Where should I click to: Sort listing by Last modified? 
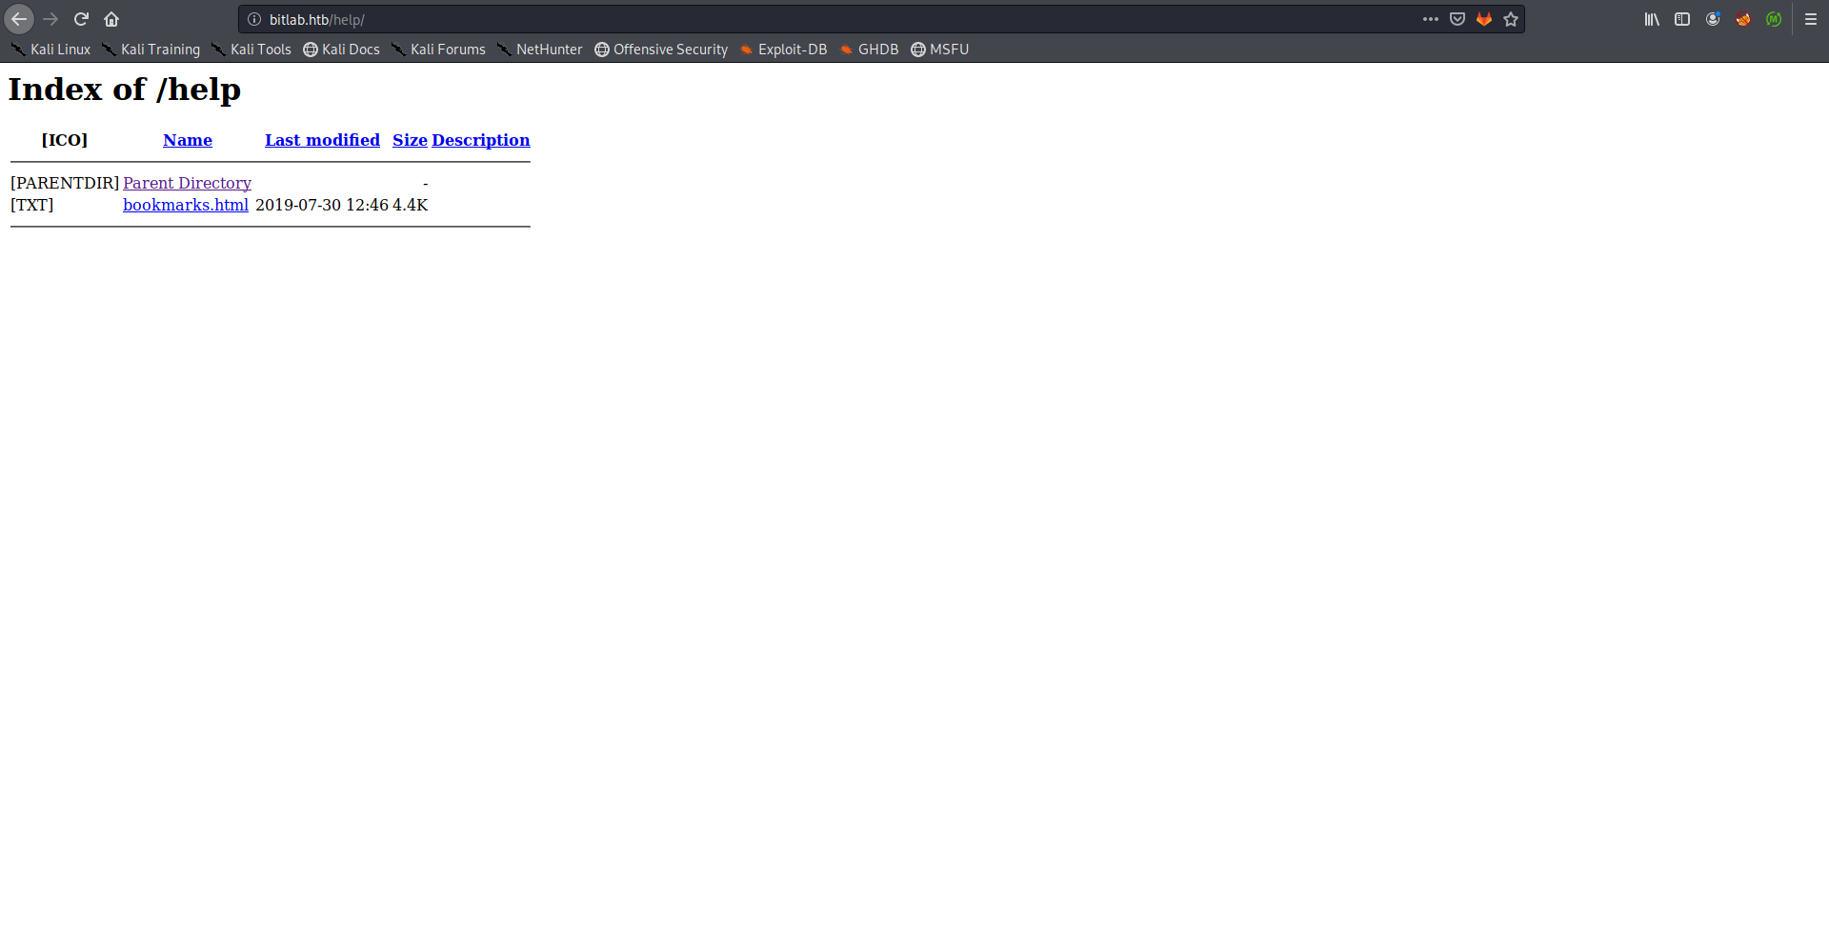pyautogui.click(x=322, y=140)
